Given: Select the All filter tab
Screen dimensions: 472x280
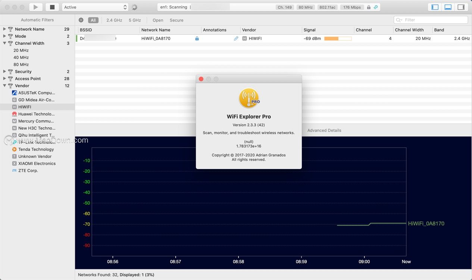Looking at the screenshot, I should point(93,20).
